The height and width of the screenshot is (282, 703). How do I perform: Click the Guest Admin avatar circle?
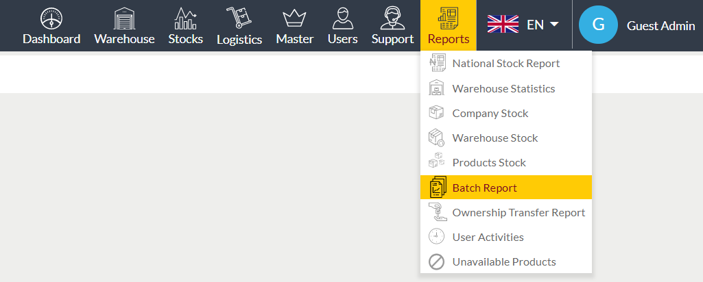pyautogui.click(x=599, y=25)
